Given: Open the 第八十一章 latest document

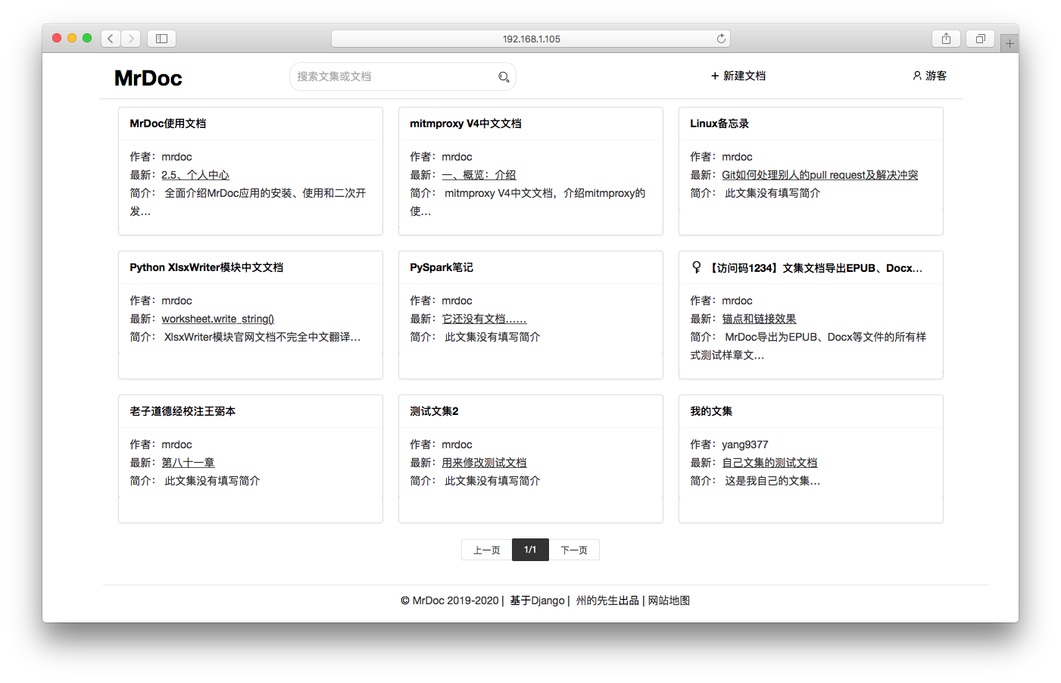Looking at the screenshot, I should click(188, 463).
